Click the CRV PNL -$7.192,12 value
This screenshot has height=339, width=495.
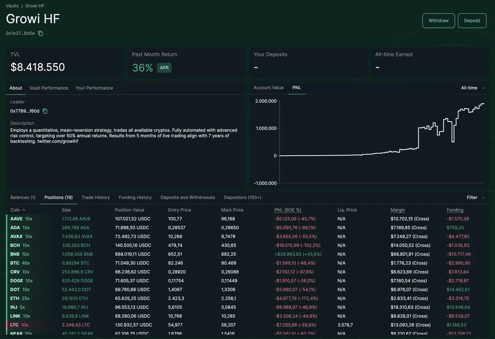294,272
